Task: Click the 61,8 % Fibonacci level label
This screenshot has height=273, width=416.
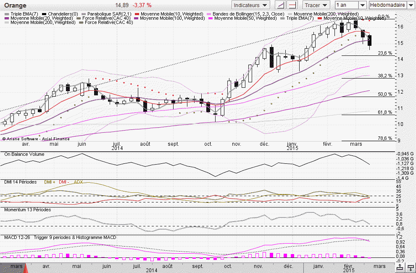Action: 385,113
